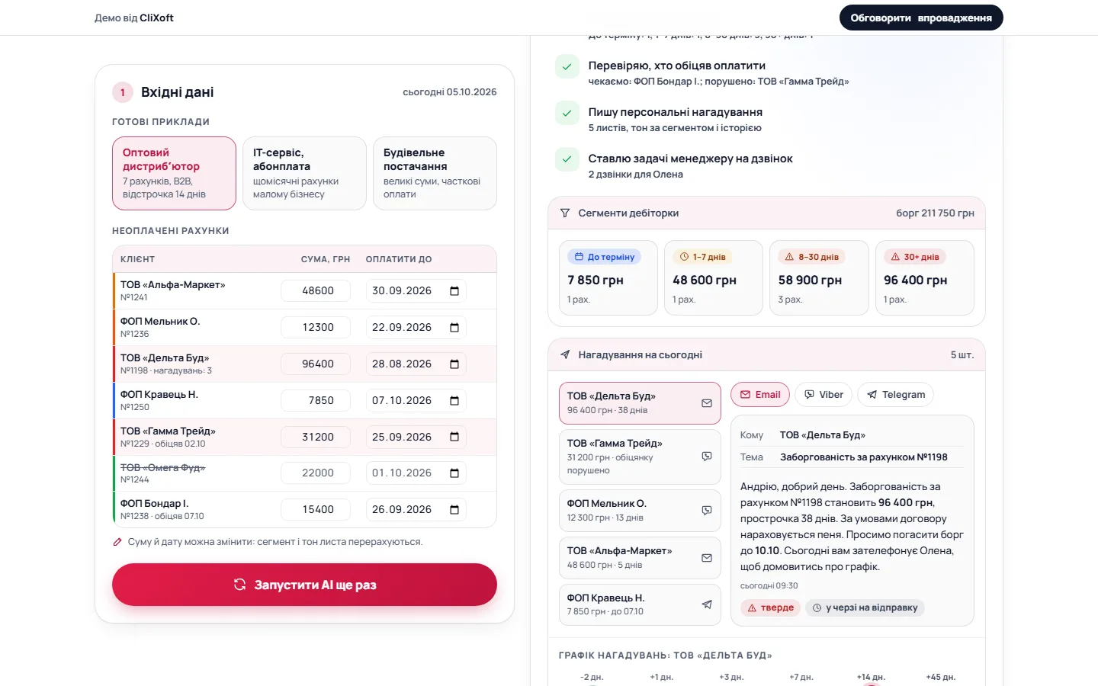This screenshot has height=686, width=1098.
Task: Edit the 7850 amount field
Action: (316, 401)
